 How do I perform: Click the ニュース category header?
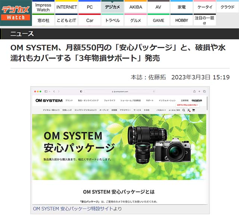coord(22,34)
